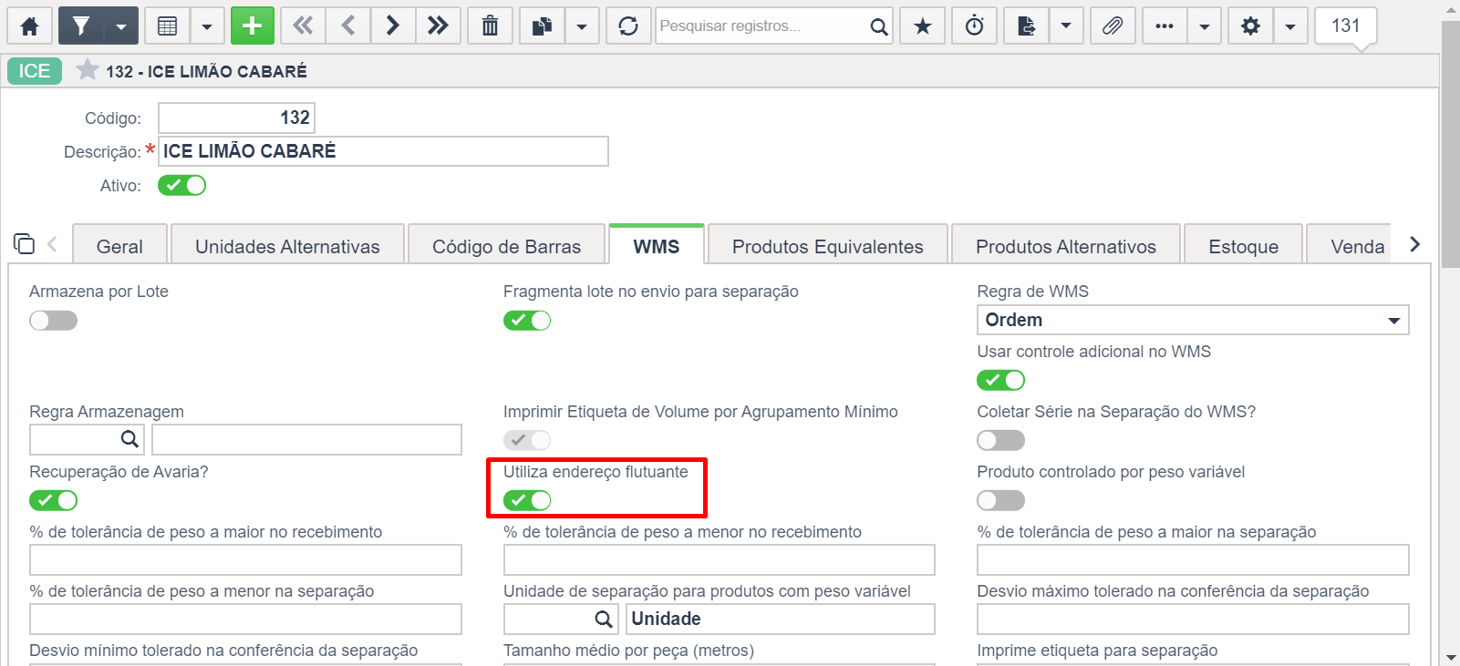The image size is (1460, 666).
Task: Mark record 132 as favorite star
Action: coord(88,69)
